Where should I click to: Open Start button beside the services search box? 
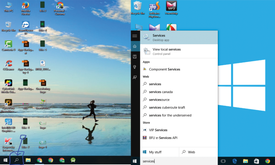(135, 161)
